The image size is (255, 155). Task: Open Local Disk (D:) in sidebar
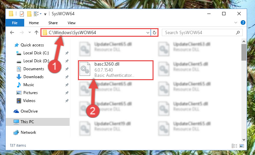pyautogui.click(x=36, y=61)
